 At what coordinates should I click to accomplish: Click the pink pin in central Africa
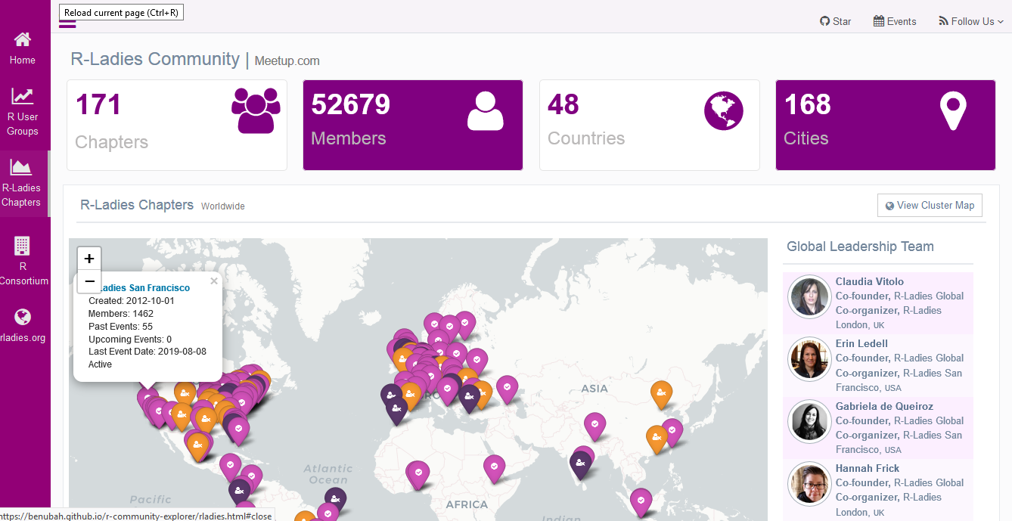[494, 468]
